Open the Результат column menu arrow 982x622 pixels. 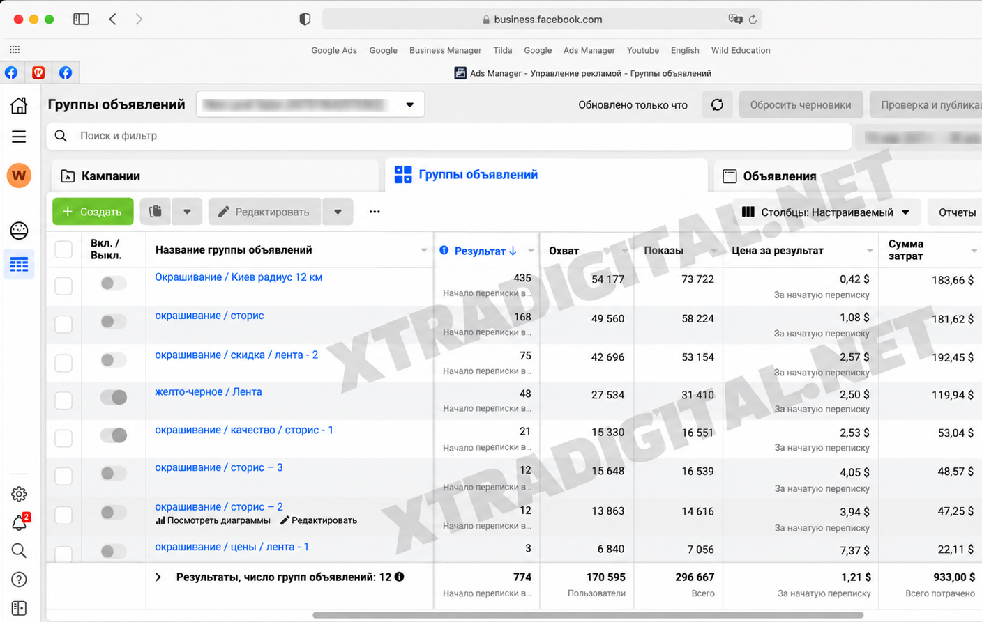(x=531, y=251)
